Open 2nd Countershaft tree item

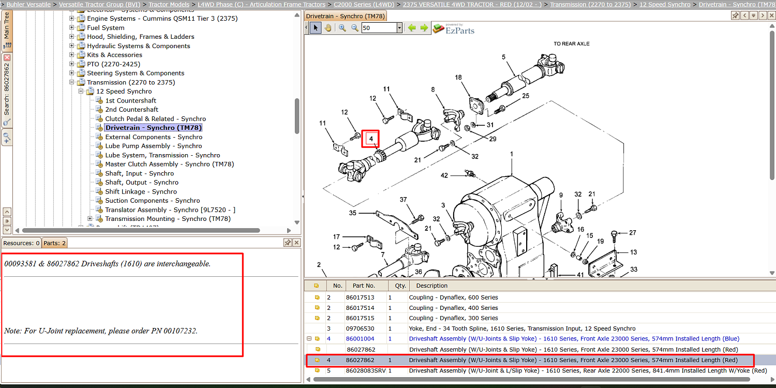(131, 110)
